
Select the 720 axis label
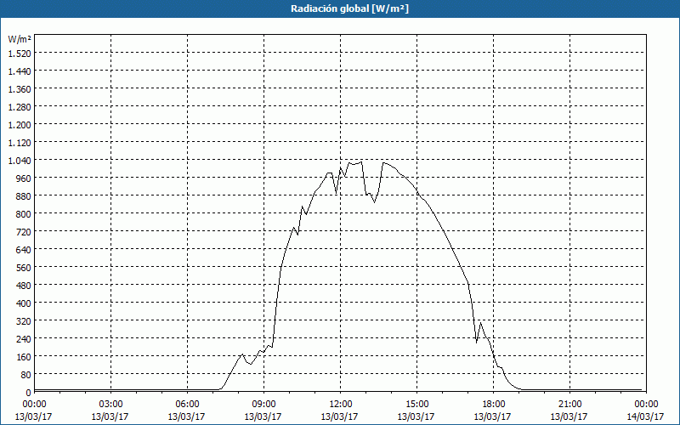(24, 231)
